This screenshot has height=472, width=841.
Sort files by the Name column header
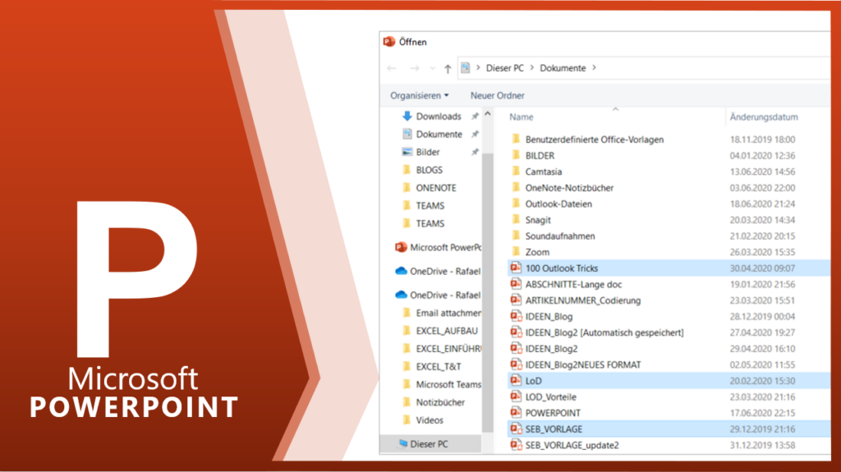tap(522, 117)
